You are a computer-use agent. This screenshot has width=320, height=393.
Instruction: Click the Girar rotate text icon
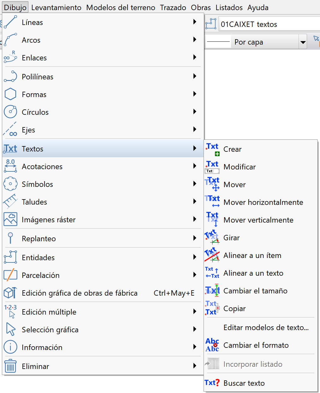tap(212, 237)
